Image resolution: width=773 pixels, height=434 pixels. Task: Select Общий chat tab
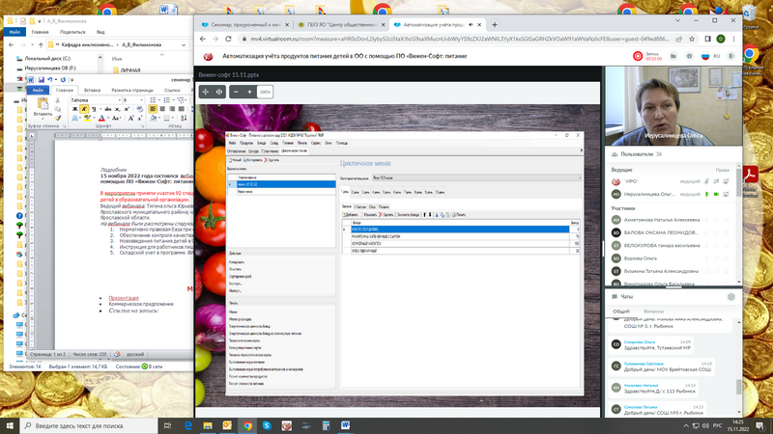click(x=620, y=312)
